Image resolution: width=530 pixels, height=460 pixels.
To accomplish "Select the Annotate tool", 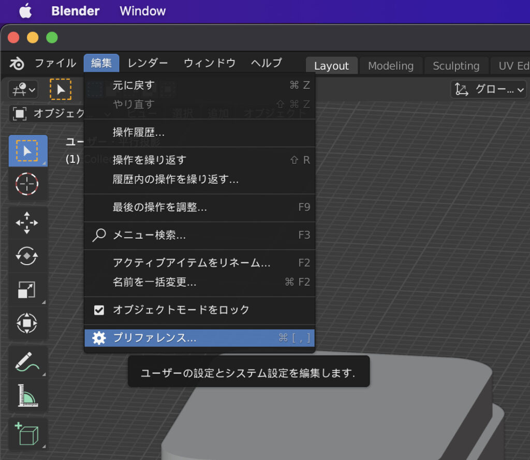I will click(x=27, y=362).
